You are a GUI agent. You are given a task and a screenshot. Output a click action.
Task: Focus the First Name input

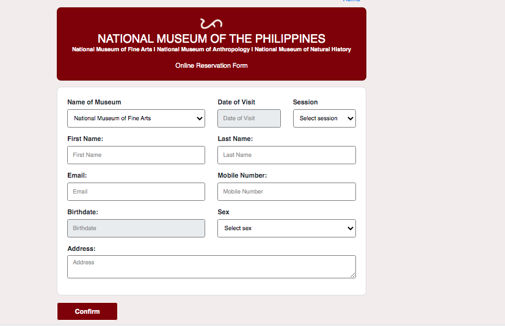click(136, 155)
